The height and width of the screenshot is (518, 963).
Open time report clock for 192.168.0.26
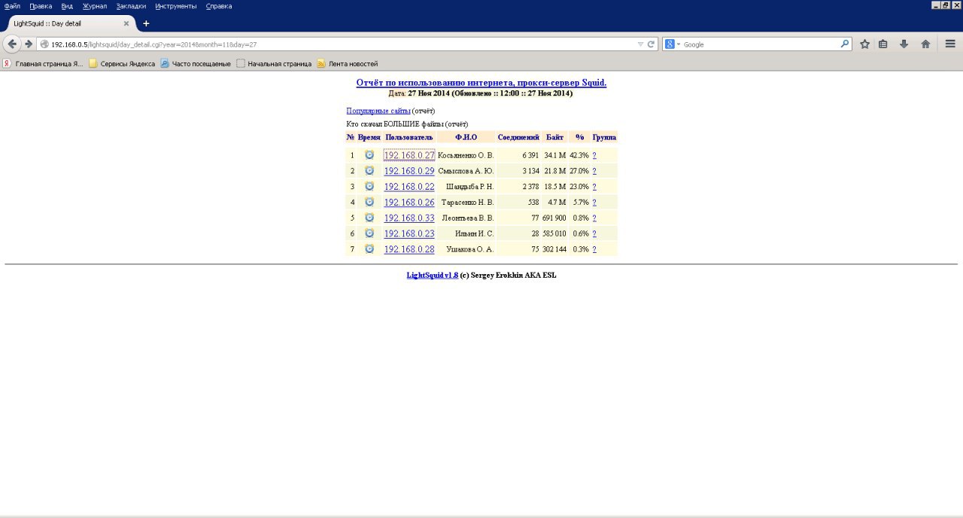369,202
